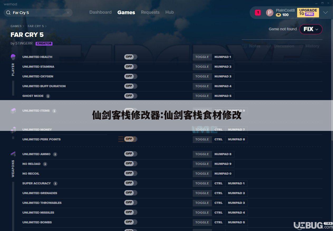Image resolution: width=333 pixels, height=231 pixels.
Task: Enable Unlimited Oxygen switch
Action: [131, 76]
